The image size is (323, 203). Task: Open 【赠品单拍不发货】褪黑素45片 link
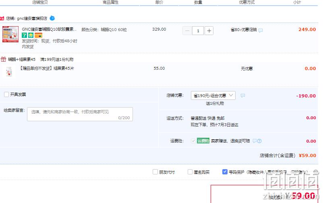[47, 68]
